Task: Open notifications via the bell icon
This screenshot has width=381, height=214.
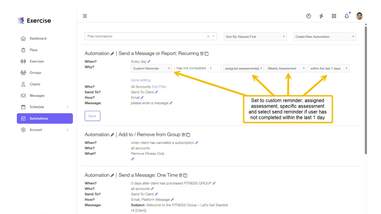Action: click(346, 16)
